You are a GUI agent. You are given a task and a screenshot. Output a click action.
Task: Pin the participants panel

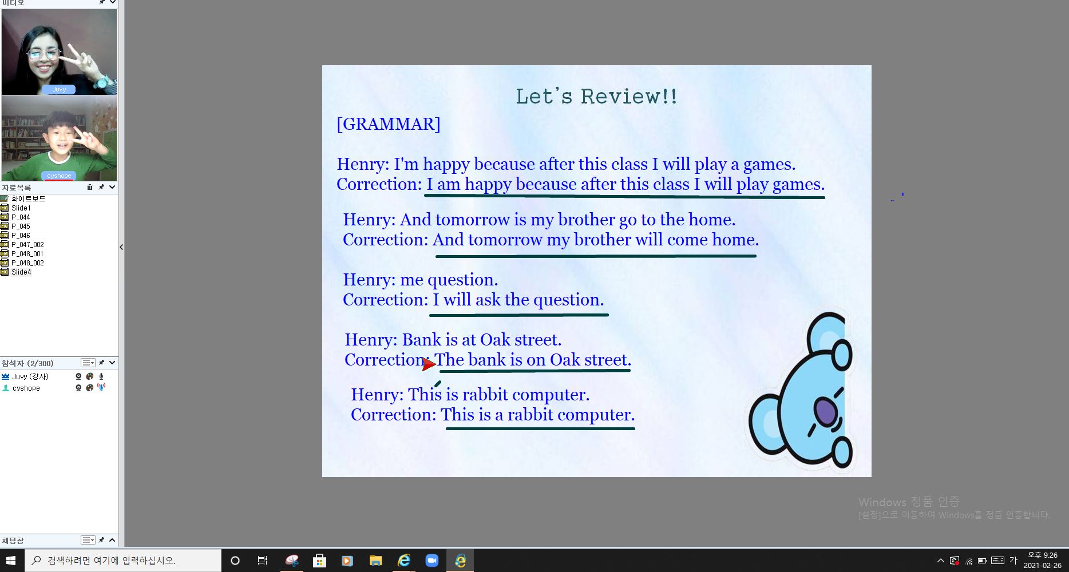point(101,363)
